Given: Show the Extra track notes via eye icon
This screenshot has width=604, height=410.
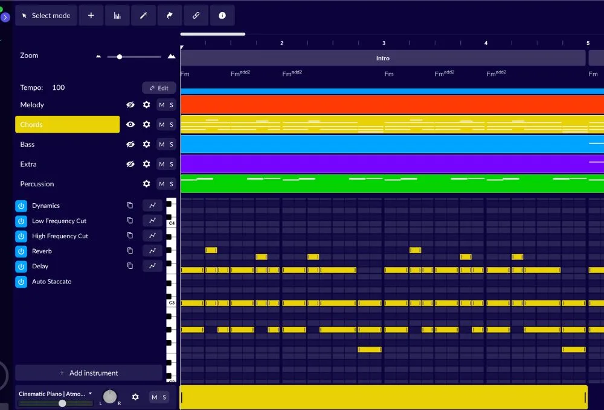Looking at the screenshot, I should pos(130,164).
